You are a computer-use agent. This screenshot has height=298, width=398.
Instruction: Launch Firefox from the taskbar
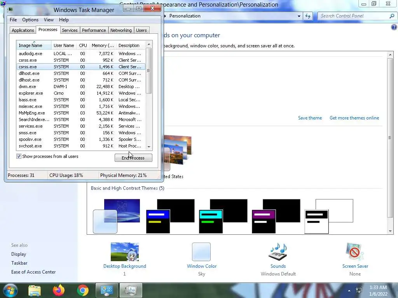click(x=59, y=290)
